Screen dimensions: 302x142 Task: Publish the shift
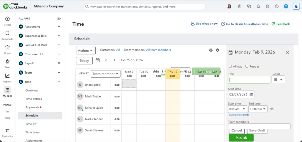[241, 138]
